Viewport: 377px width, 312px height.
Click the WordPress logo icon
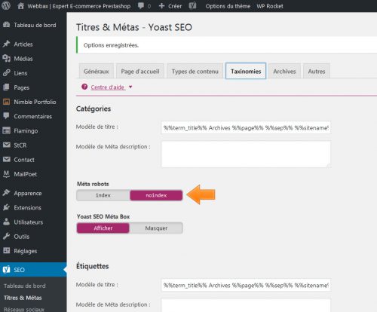tap(6, 5)
